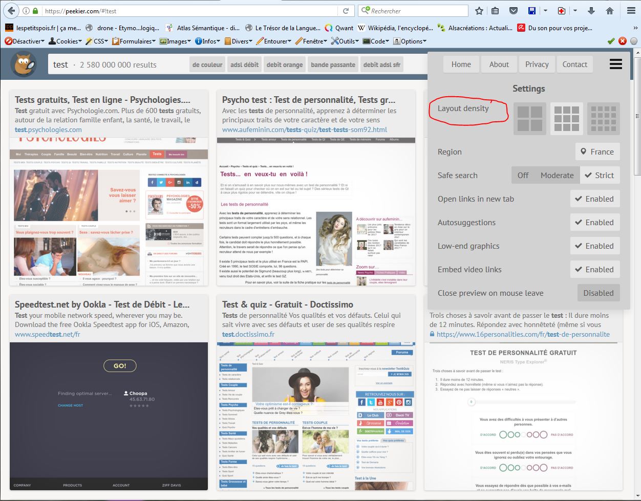Viewport: 641px width, 501px height.
Task: Click the 'debit orange' suggestion button
Action: (x=285, y=65)
